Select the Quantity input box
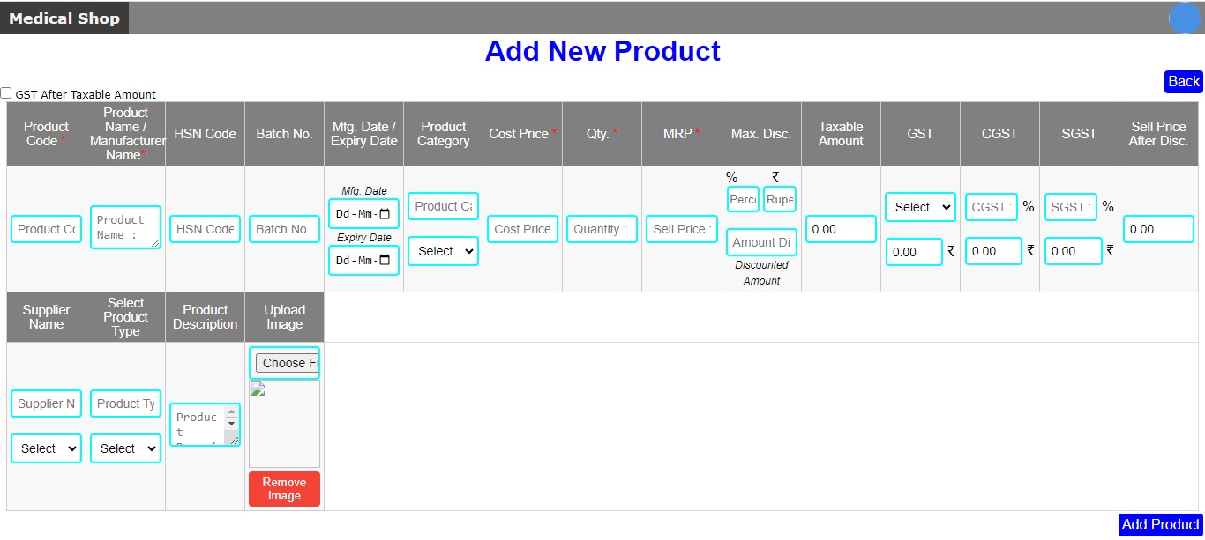 (x=602, y=229)
